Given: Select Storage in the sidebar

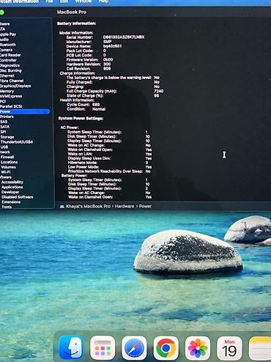Looking at the screenshot, I should tap(7, 137).
